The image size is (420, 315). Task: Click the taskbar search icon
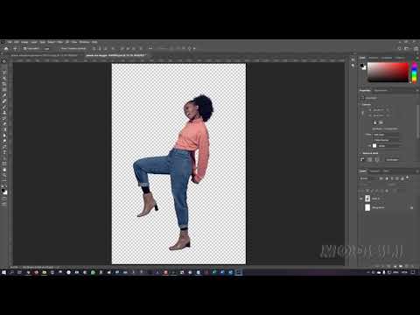(11, 272)
